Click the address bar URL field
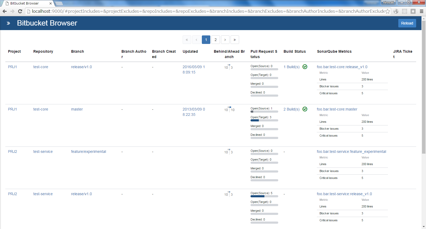The height and width of the screenshot is (229, 426). (x=208, y=11)
